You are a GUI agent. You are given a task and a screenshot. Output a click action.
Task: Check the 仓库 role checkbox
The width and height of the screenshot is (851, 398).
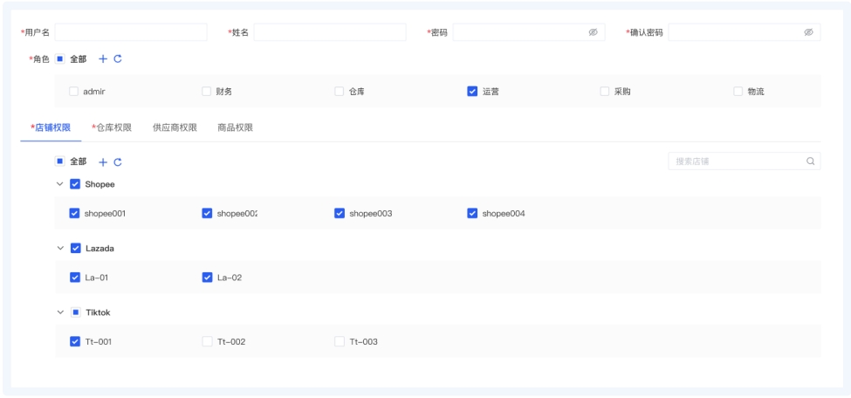(x=340, y=92)
